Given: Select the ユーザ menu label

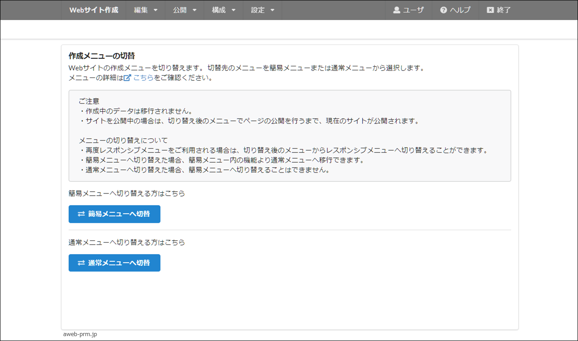Looking at the screenshot, I should [x=414, y=10].
